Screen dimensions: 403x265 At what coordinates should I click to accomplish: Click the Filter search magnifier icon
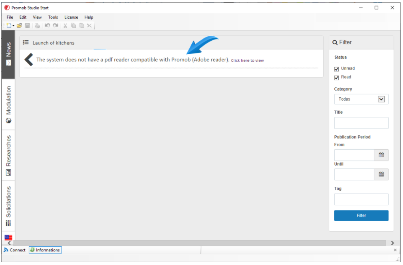[x=335, y=43]
